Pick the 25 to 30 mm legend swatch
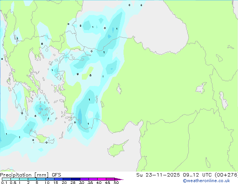This screenshot has width=238, height=184. coord(75,179)
